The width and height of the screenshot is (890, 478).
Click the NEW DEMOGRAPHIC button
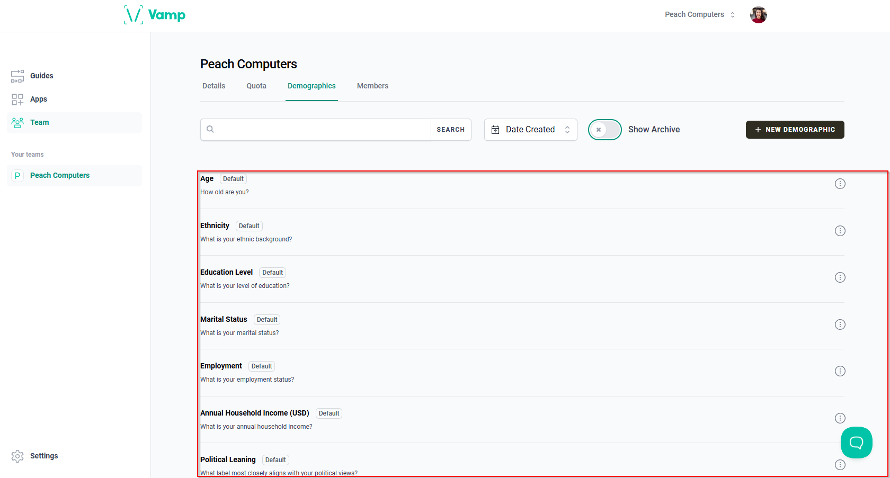(x=795, y=129)
